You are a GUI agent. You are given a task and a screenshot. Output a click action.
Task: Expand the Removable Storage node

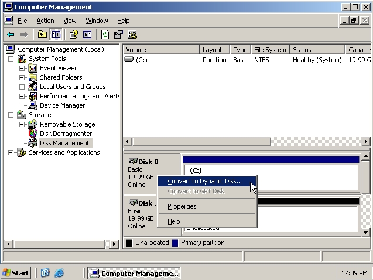[22, 124]
